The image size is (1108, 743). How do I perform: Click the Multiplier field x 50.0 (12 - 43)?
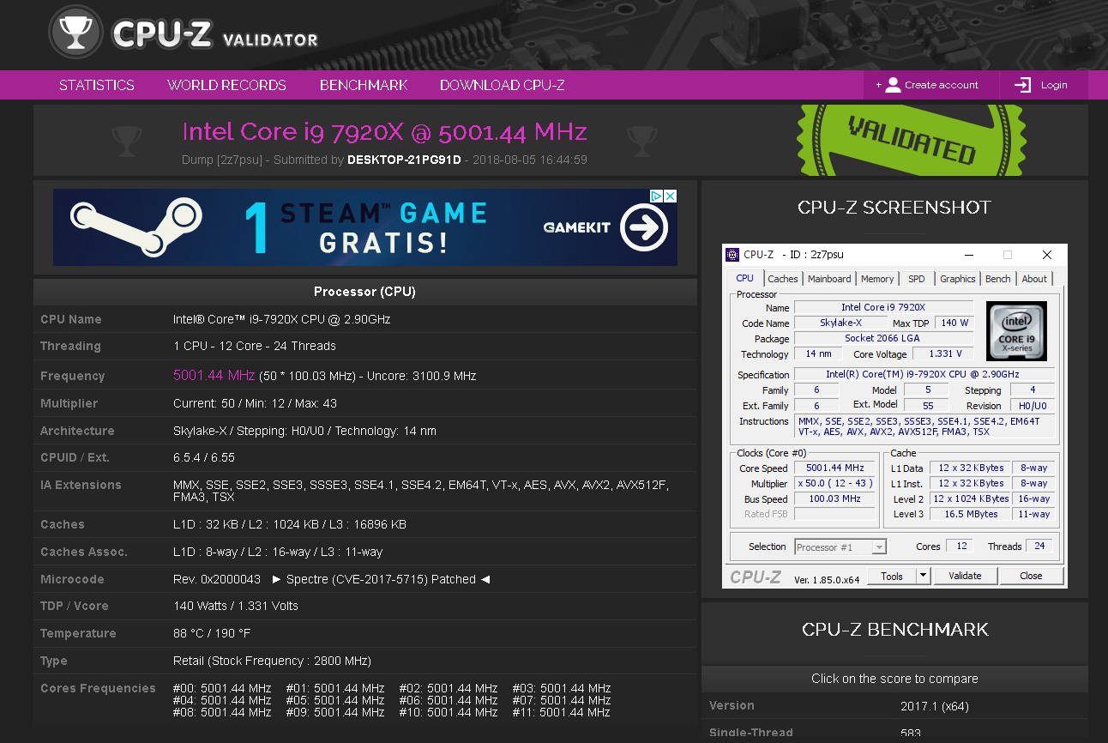834,483
